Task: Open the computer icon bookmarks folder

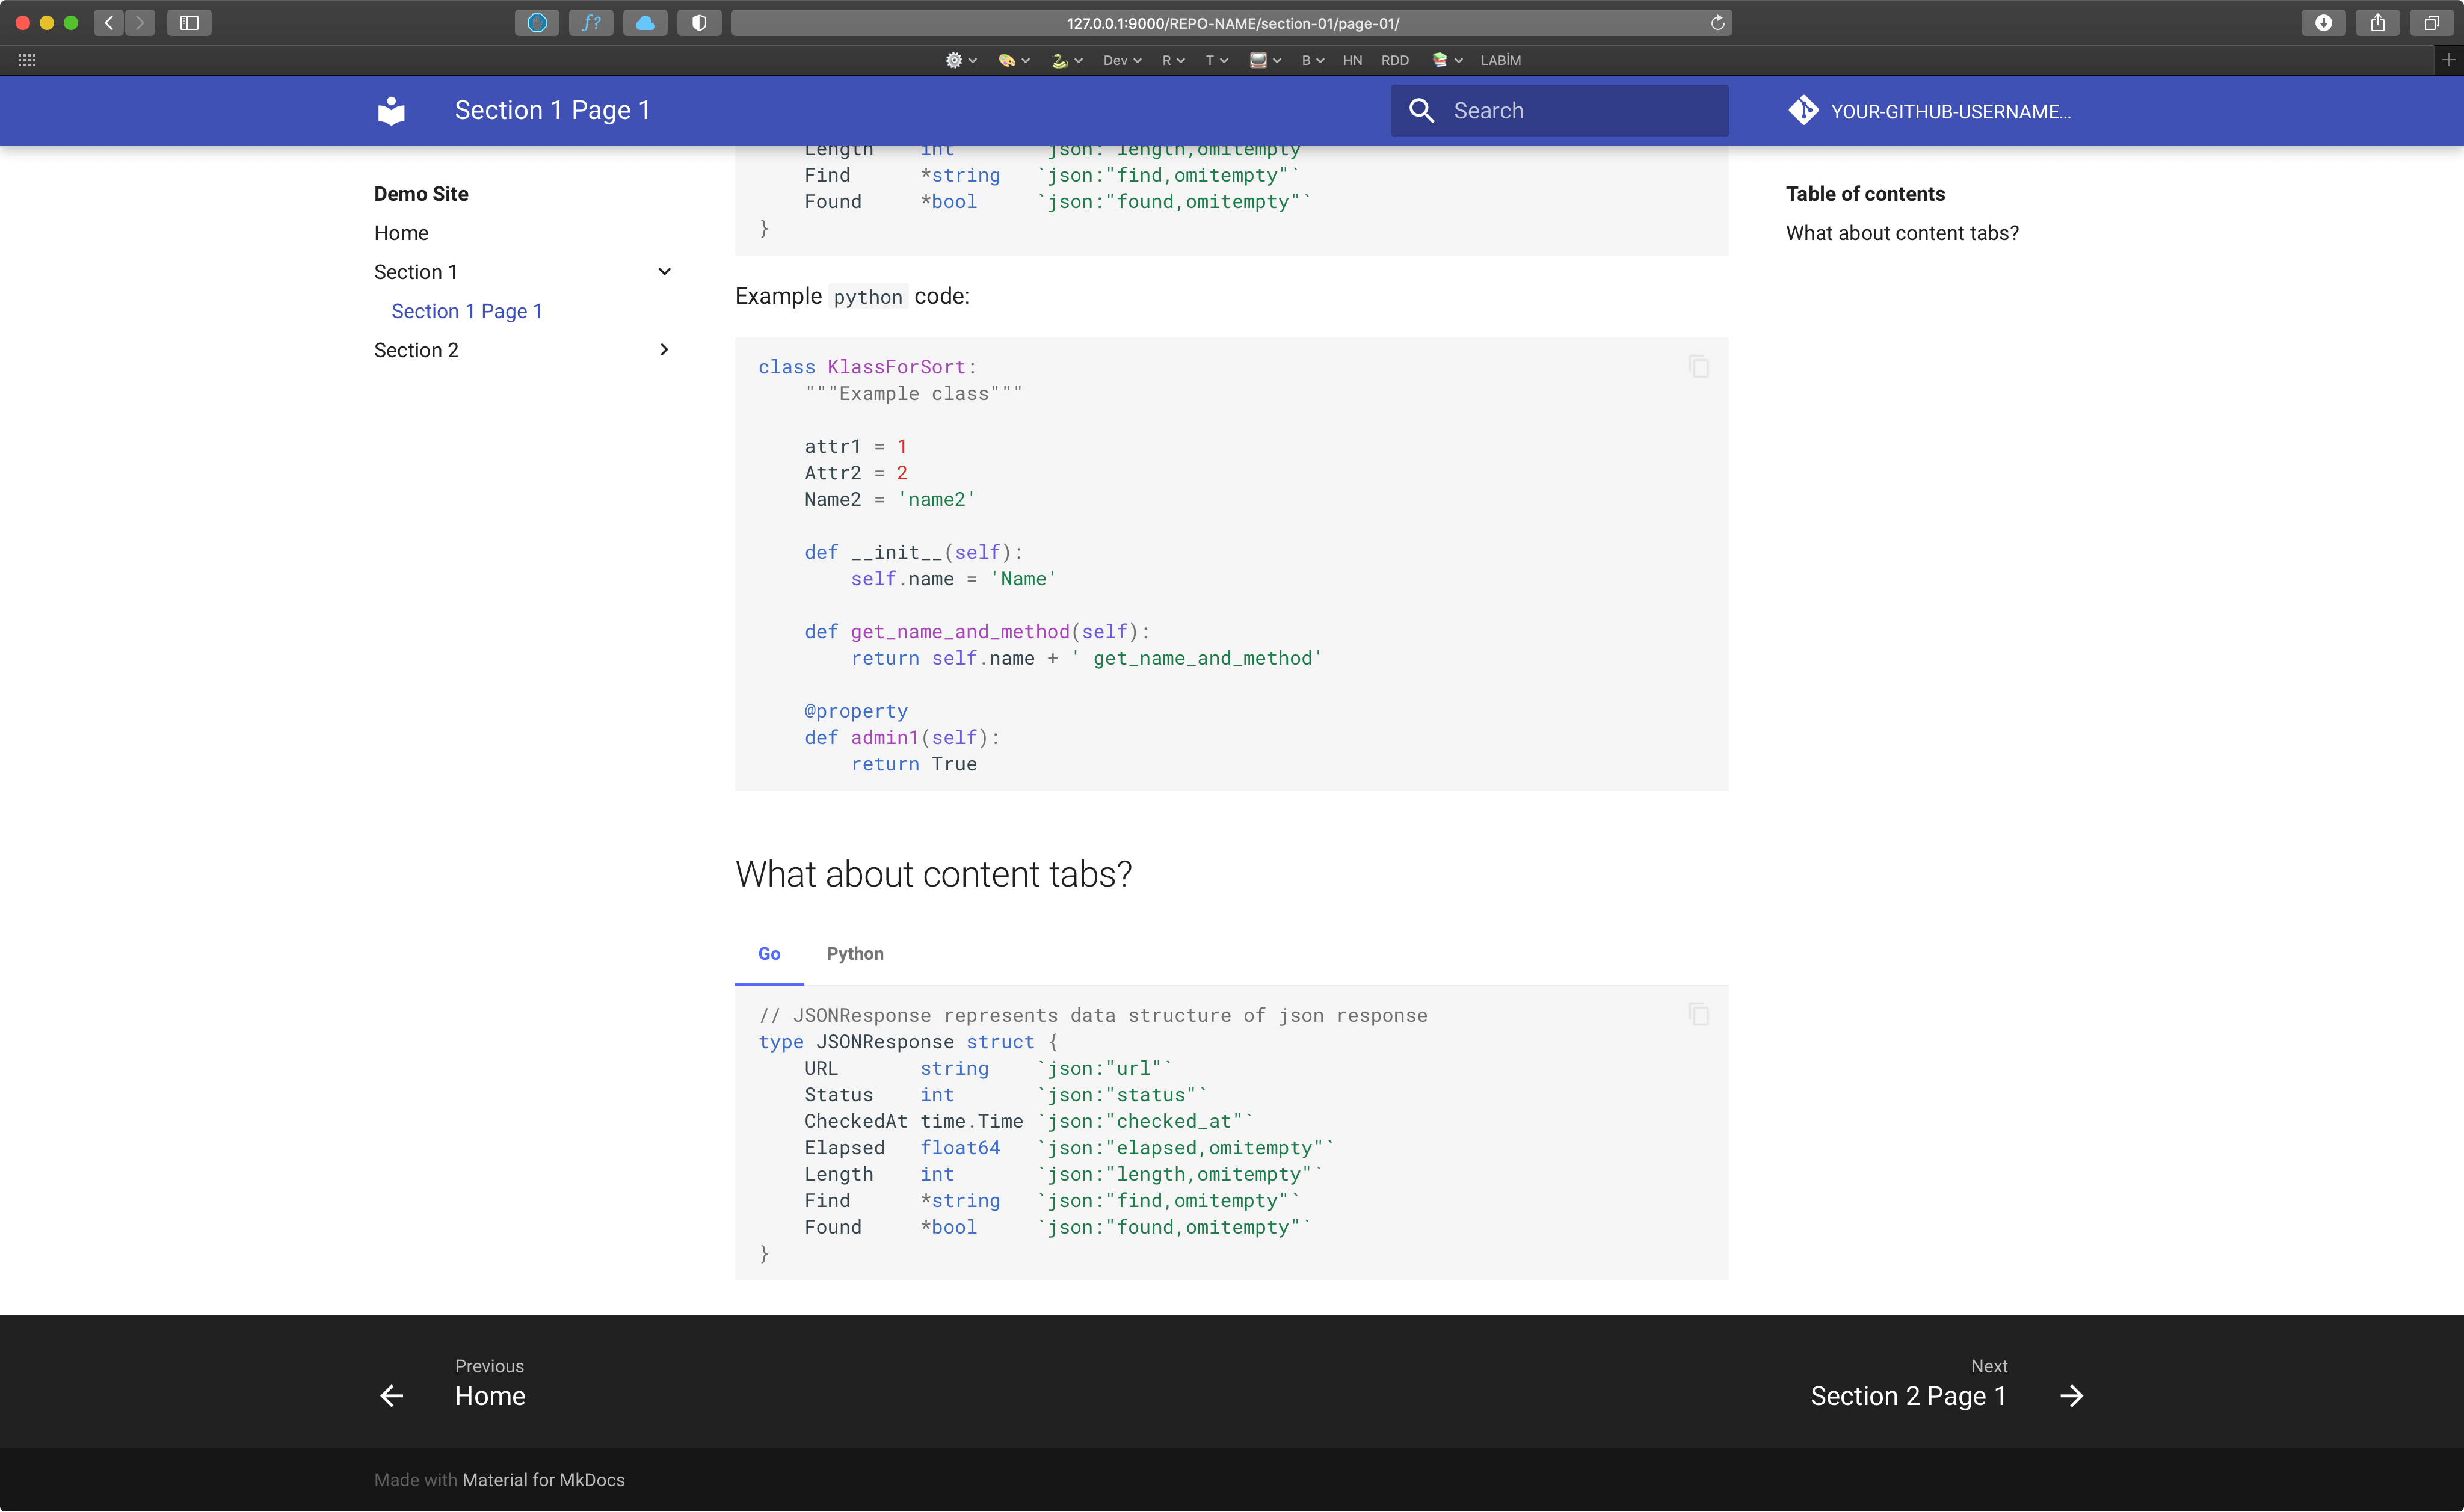Action: (1265, 60)
